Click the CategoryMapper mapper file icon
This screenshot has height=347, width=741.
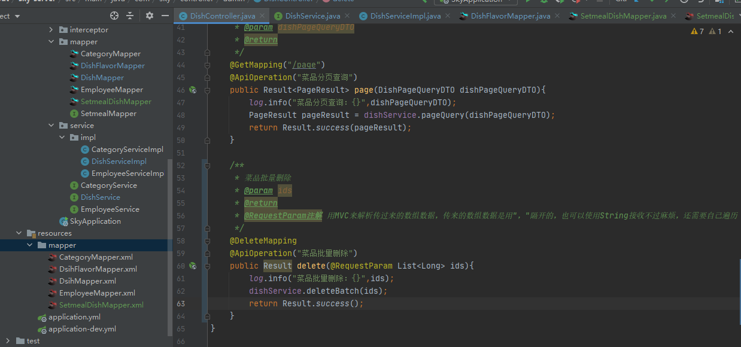(74, 54)
